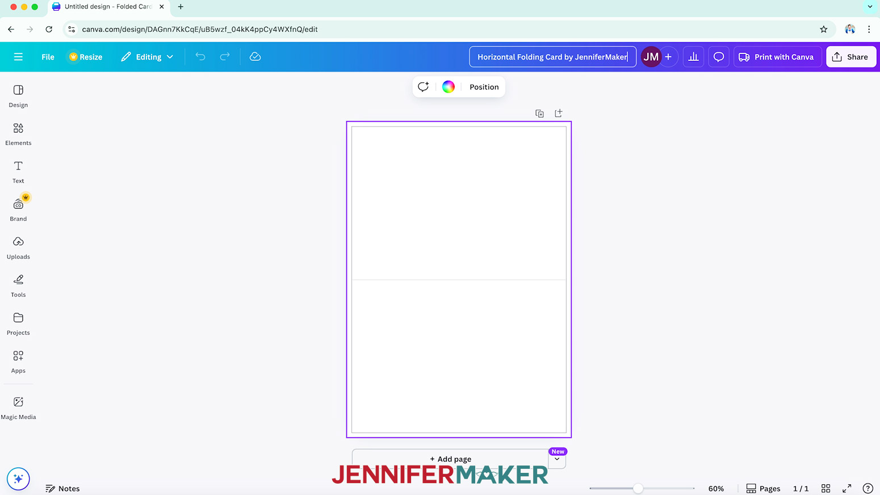Click Print with Canva button
The height and width of the screenshot is (495, 880).
[777, 57]
